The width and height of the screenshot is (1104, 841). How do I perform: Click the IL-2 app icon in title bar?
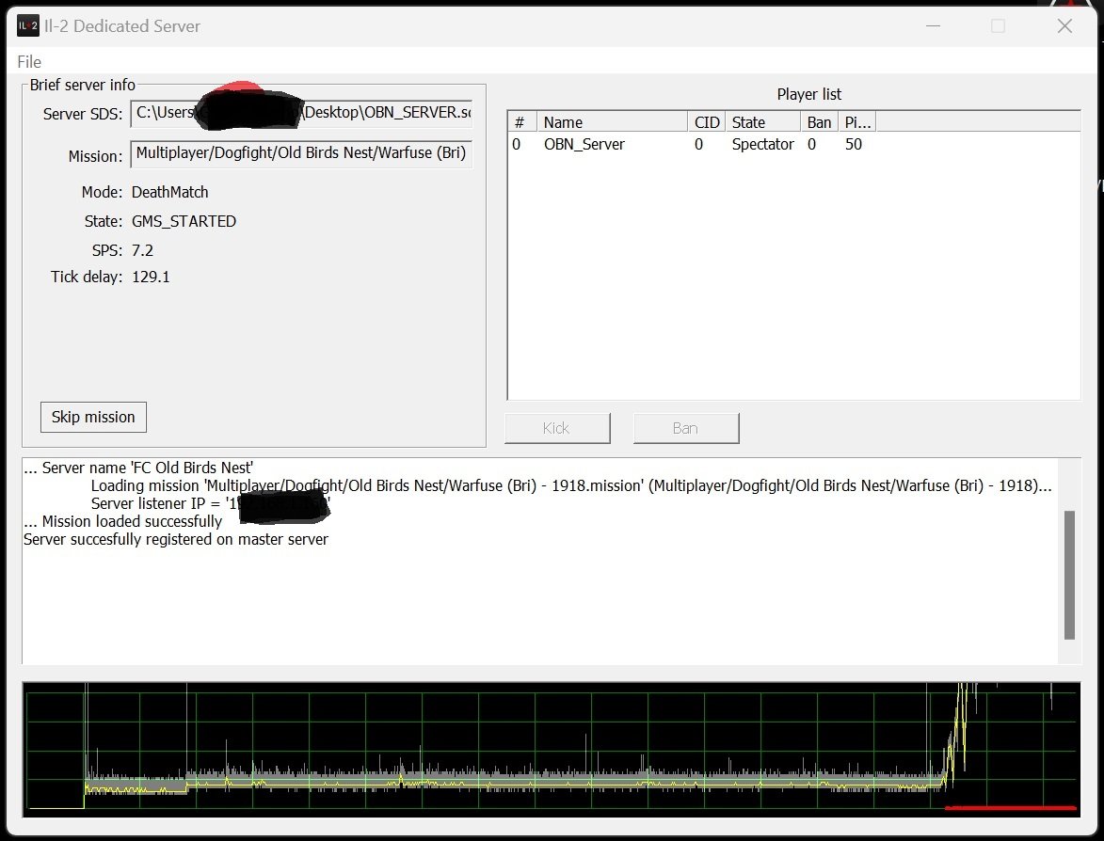pos(28,26)
